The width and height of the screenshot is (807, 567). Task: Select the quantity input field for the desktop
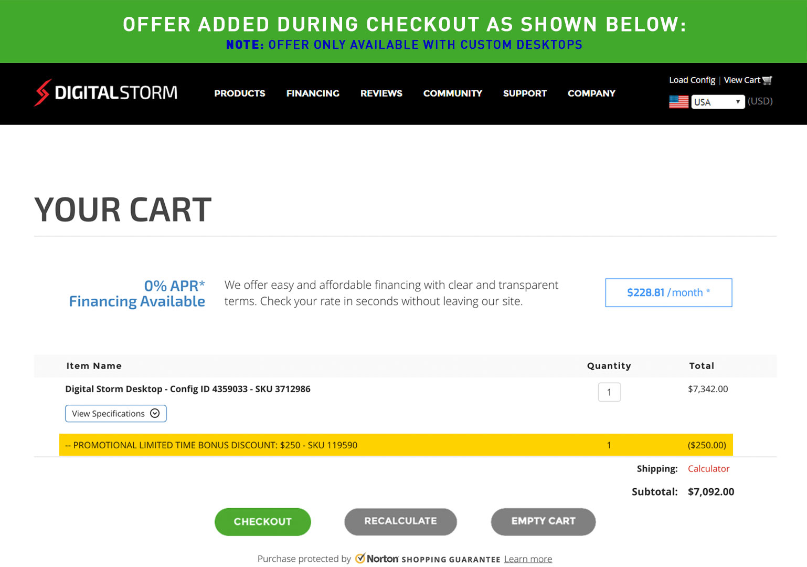[x=609, y=392]
